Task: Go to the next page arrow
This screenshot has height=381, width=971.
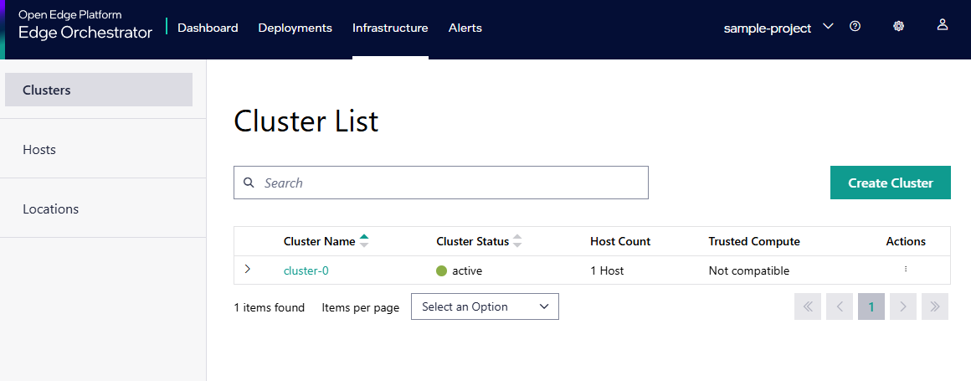Action: click(902, 307)
